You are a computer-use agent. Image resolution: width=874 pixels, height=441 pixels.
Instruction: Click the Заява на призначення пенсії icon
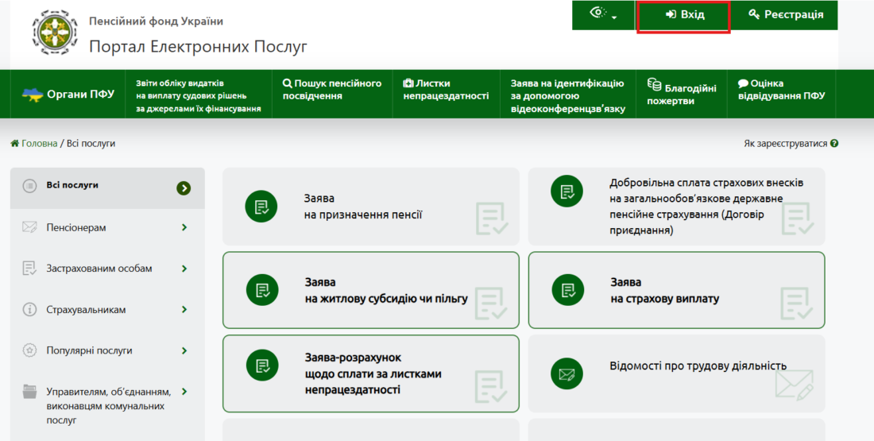[261, 207]
